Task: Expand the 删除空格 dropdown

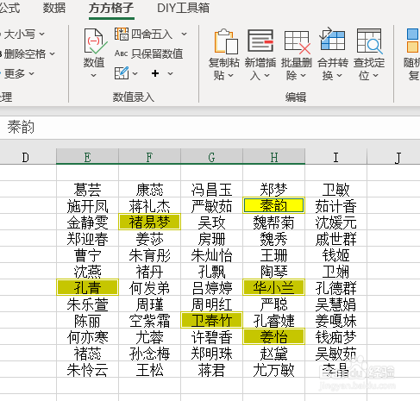Action: pyautogui.click(x=52, y=53)
